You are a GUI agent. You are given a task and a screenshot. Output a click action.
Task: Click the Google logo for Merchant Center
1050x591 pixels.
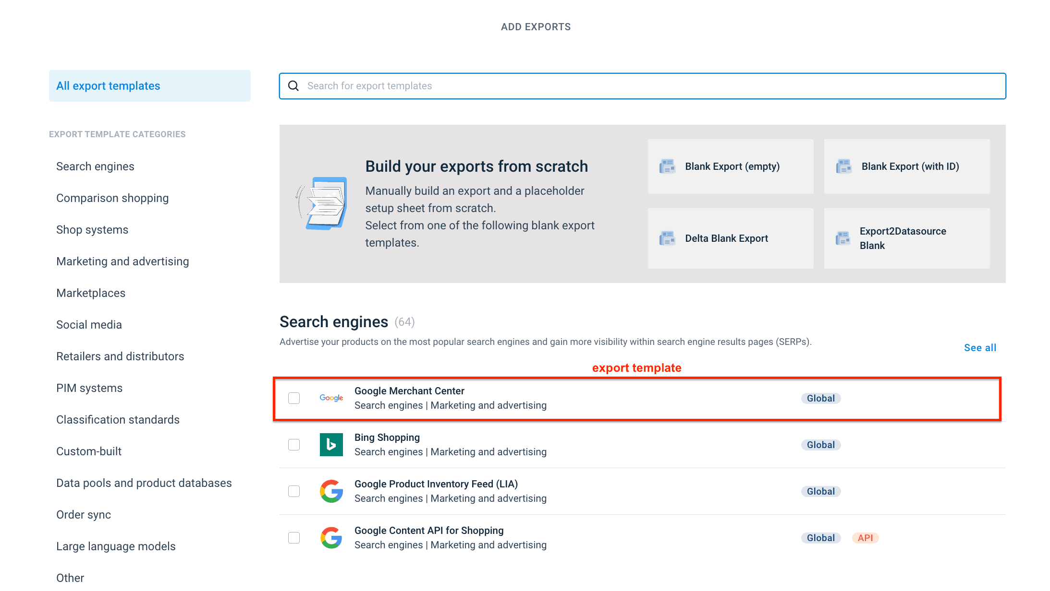tap(331, 398)
